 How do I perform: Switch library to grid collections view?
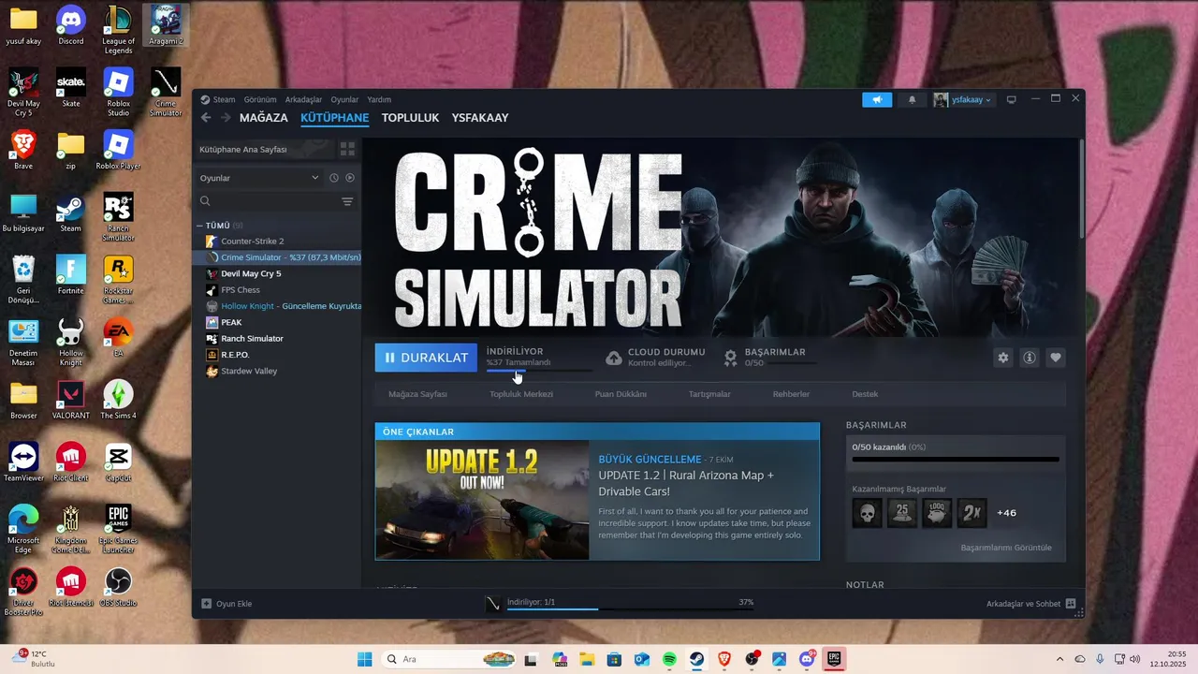click(347, 149)
